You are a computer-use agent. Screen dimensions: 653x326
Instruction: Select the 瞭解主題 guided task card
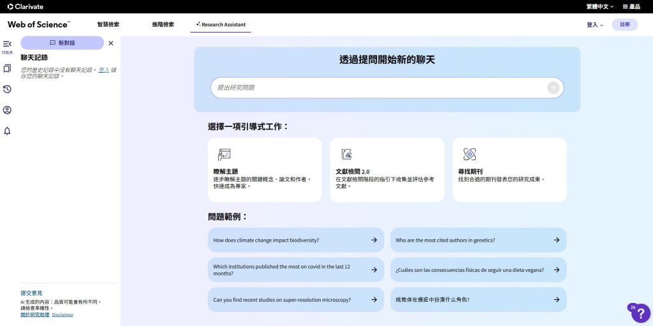point(265,170)
